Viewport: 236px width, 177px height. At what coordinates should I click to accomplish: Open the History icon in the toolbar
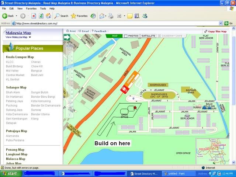93,16
